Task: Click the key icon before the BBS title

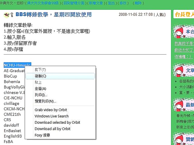Action: 12,15
